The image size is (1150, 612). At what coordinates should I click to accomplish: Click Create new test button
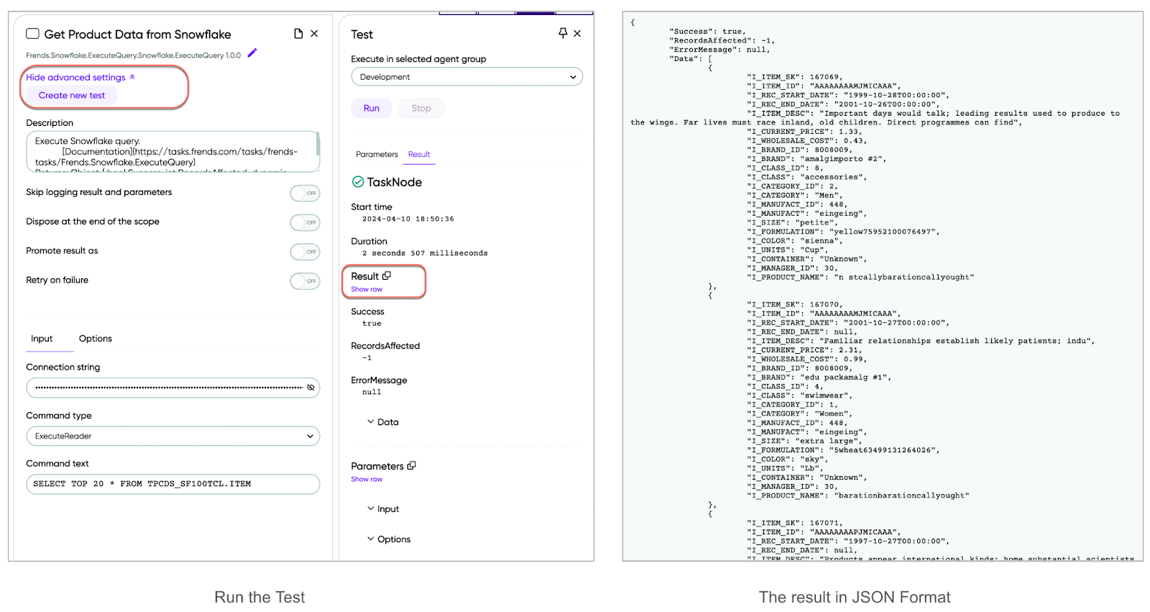(72, 96)
